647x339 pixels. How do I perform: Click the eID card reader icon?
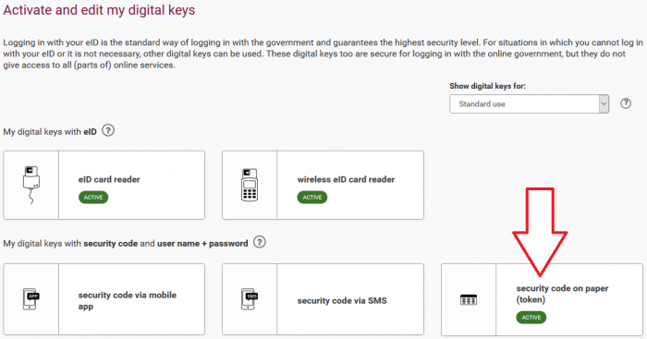point(31,185)
